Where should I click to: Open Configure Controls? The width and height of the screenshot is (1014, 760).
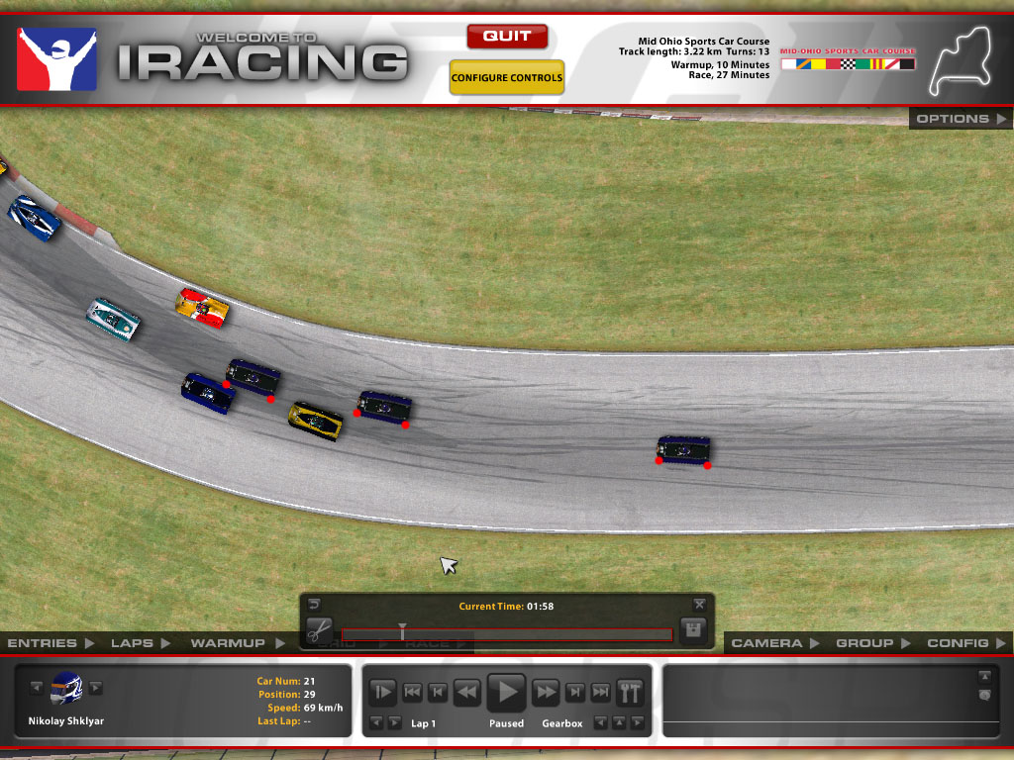[507, 78]
